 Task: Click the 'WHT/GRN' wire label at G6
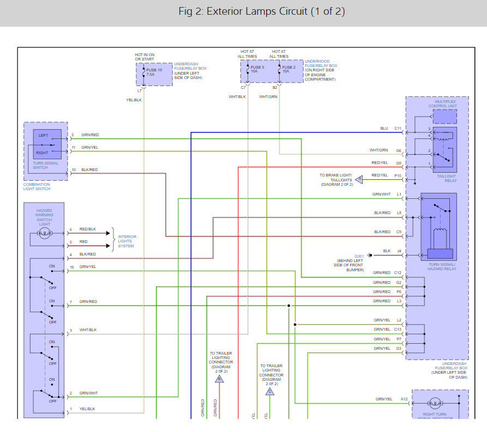coord(378,150)
